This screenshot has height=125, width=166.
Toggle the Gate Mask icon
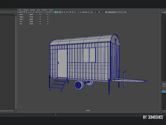pyautogui.click(x=44, y=12)
